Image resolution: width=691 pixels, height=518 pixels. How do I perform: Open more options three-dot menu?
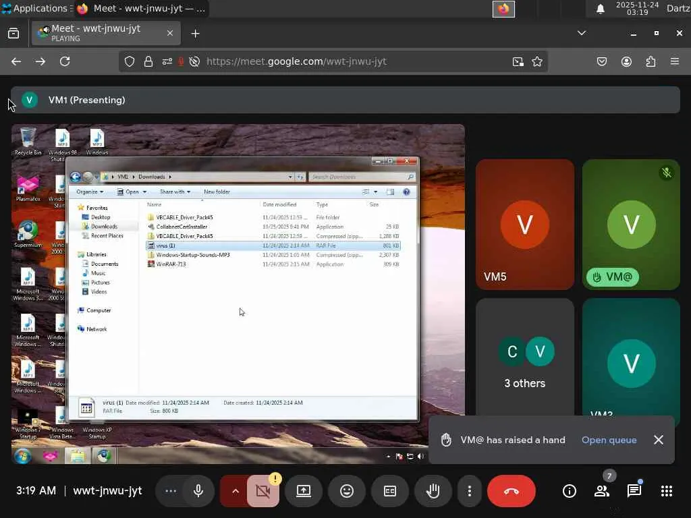click(470, 491)
